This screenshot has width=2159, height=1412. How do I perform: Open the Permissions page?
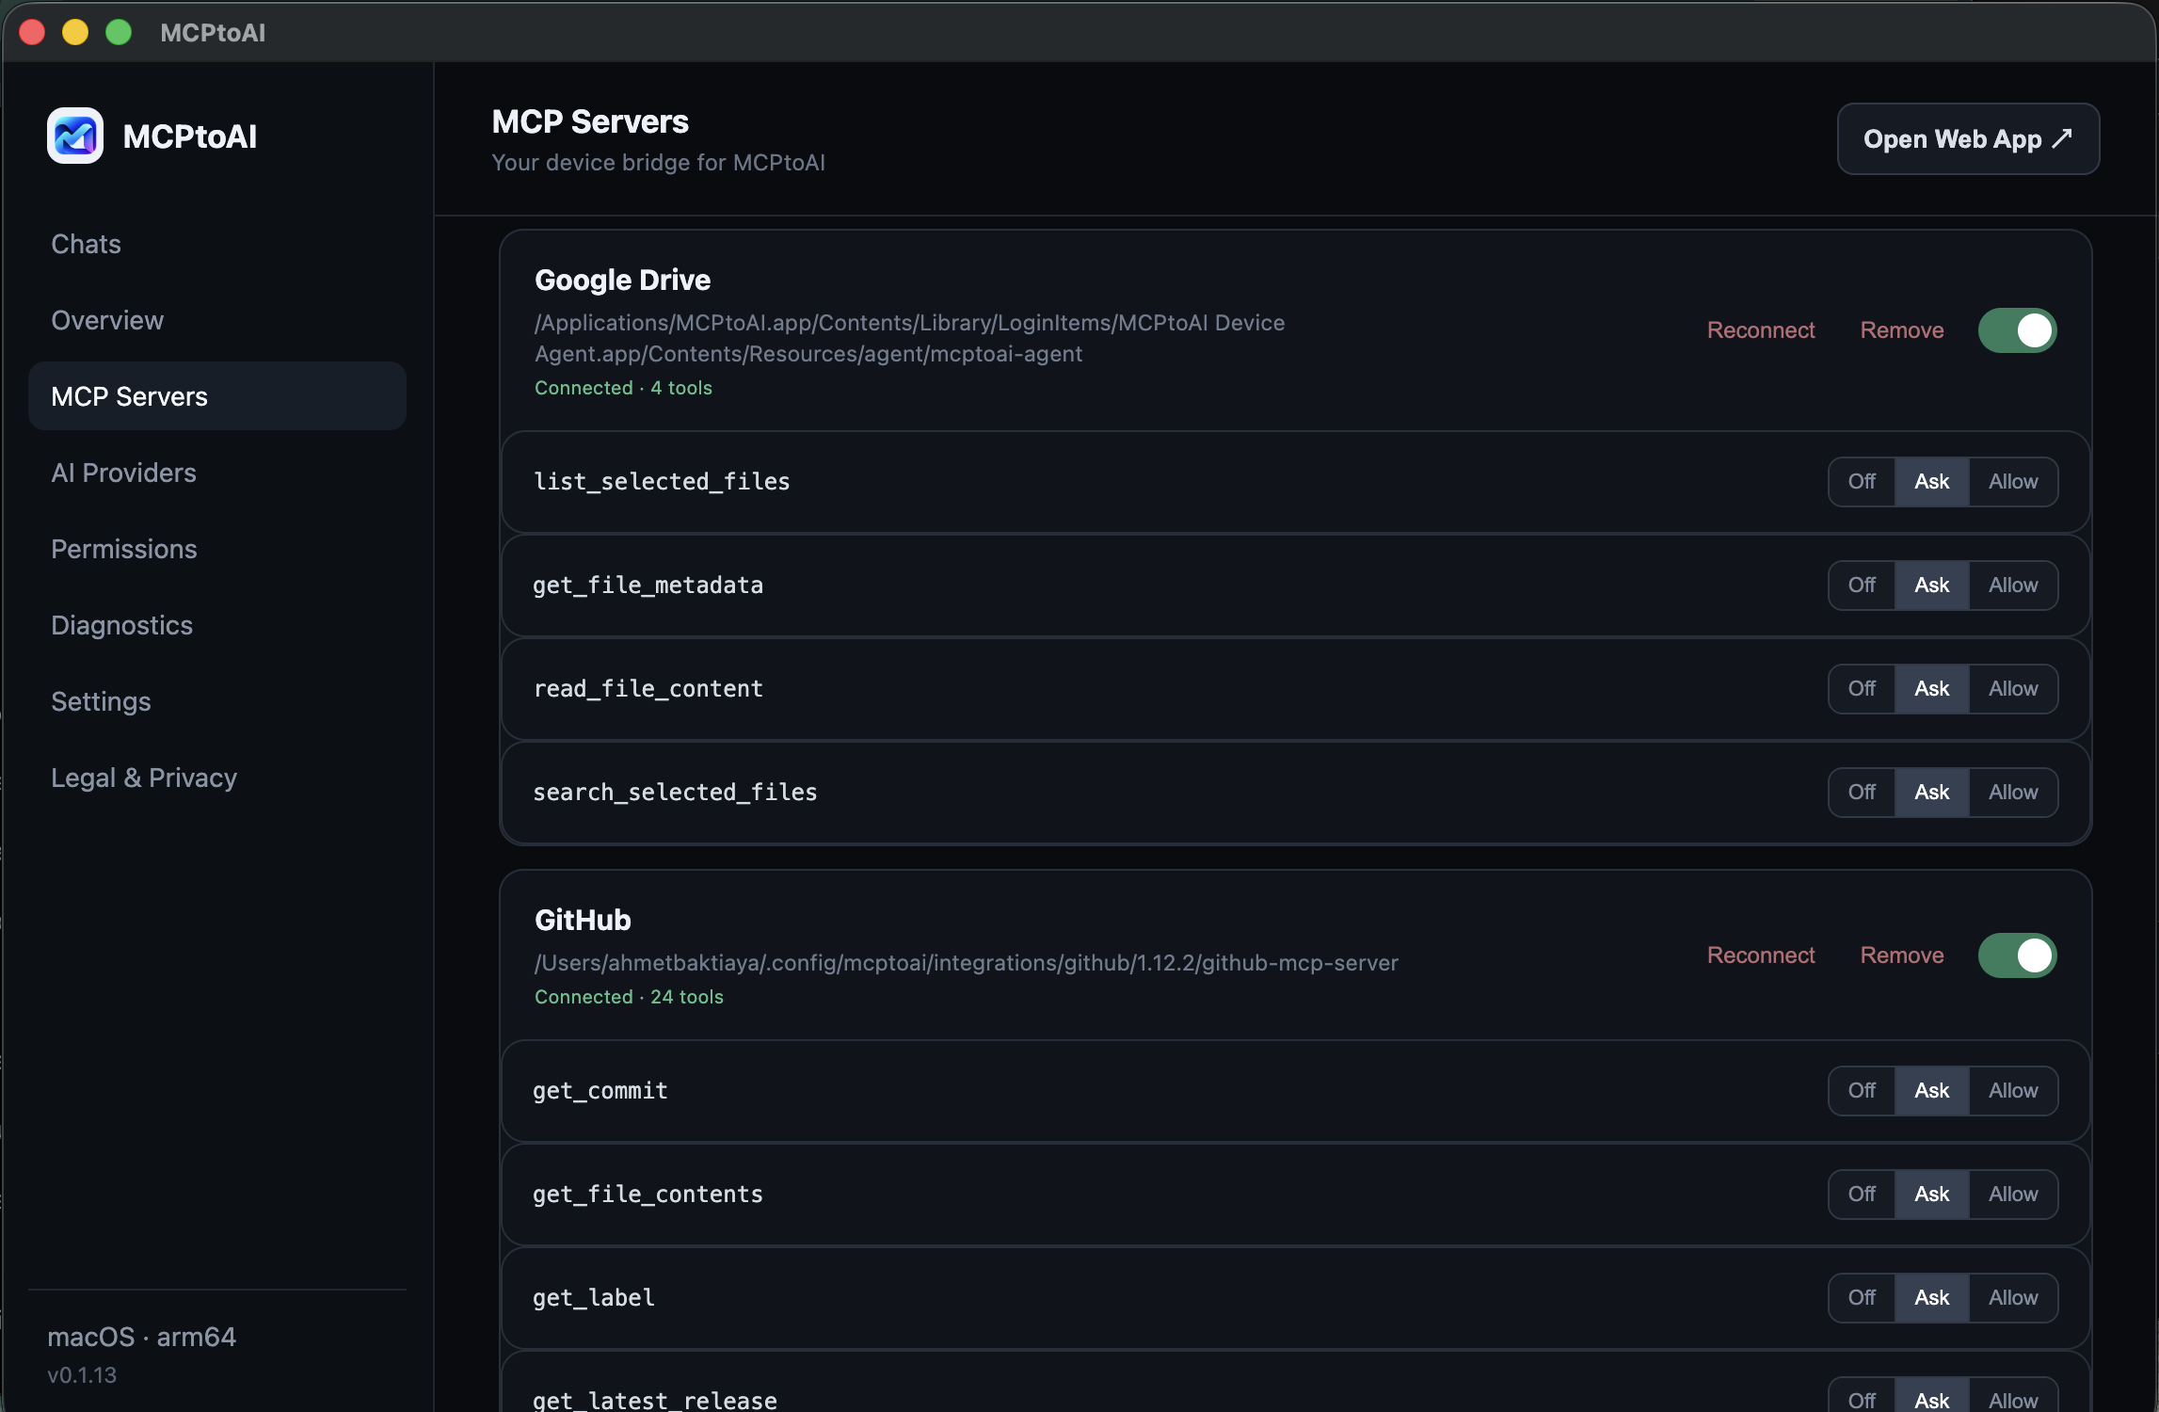217,549
